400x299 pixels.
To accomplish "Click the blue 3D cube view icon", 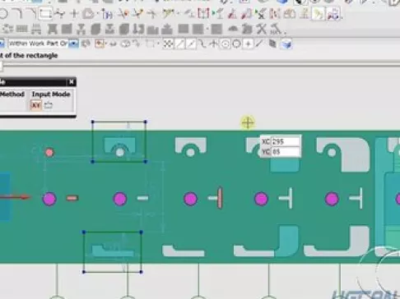I will coord(286,44).
